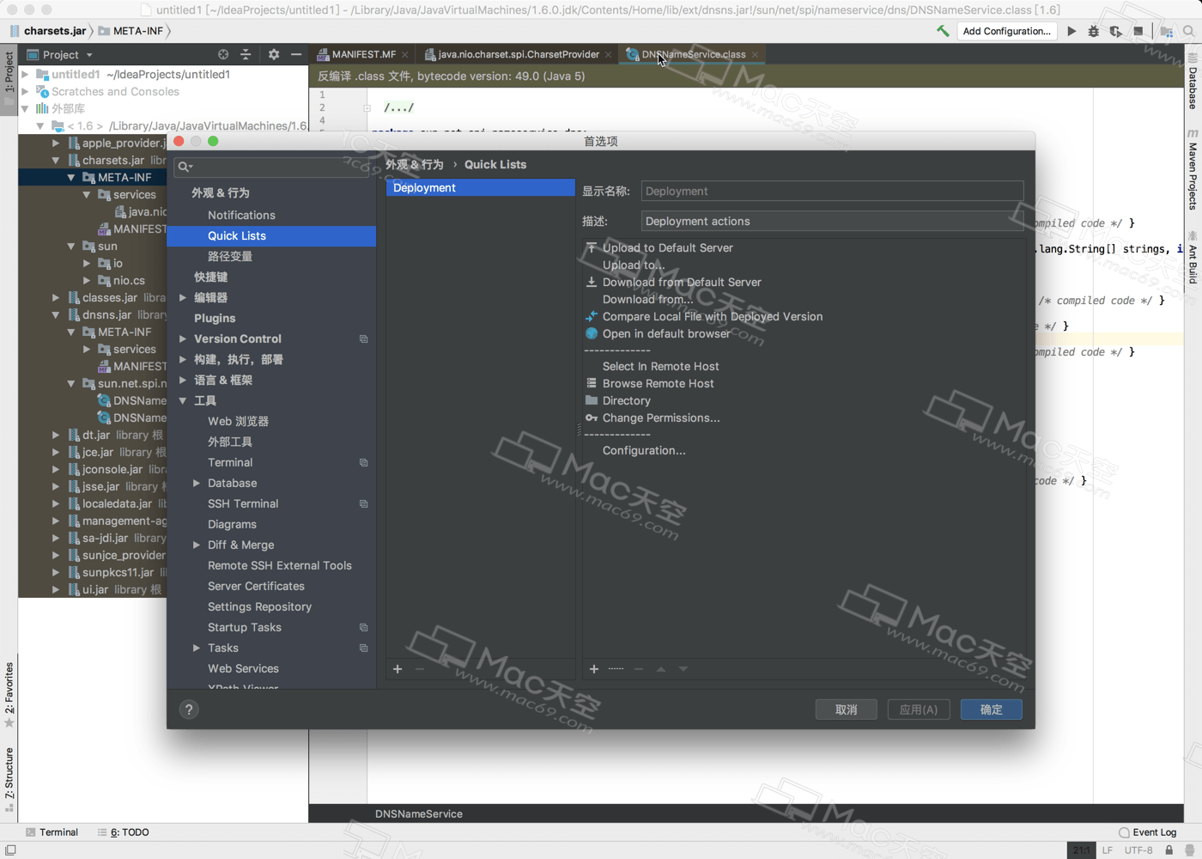Click the lock read-only icon in status bar
The width and height of the screenshot is (1202, 859).
click(x=1169, y=850)
